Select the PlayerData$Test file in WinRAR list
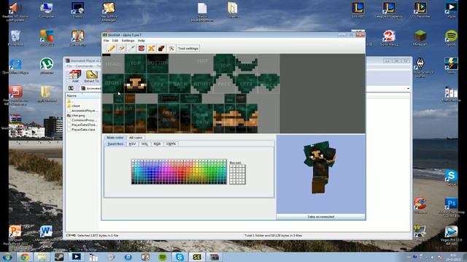The height and width of the screenshot is (262, 467). (83, 124)
